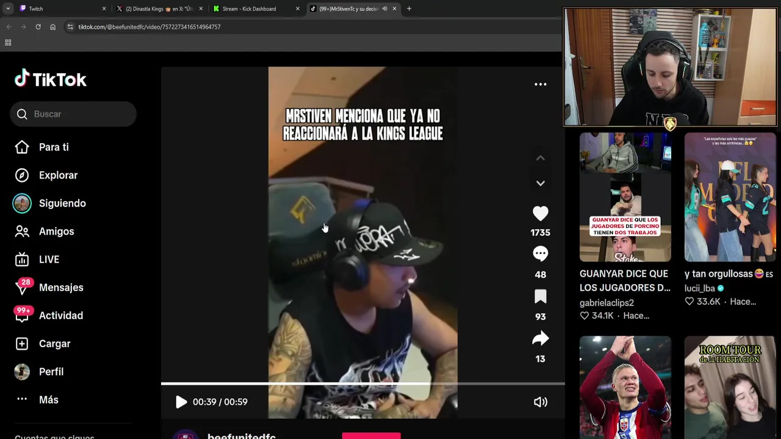Seek on the video progress bar
Image resolution: width=781 pixels, height=439 pixels.
point(362,384)
